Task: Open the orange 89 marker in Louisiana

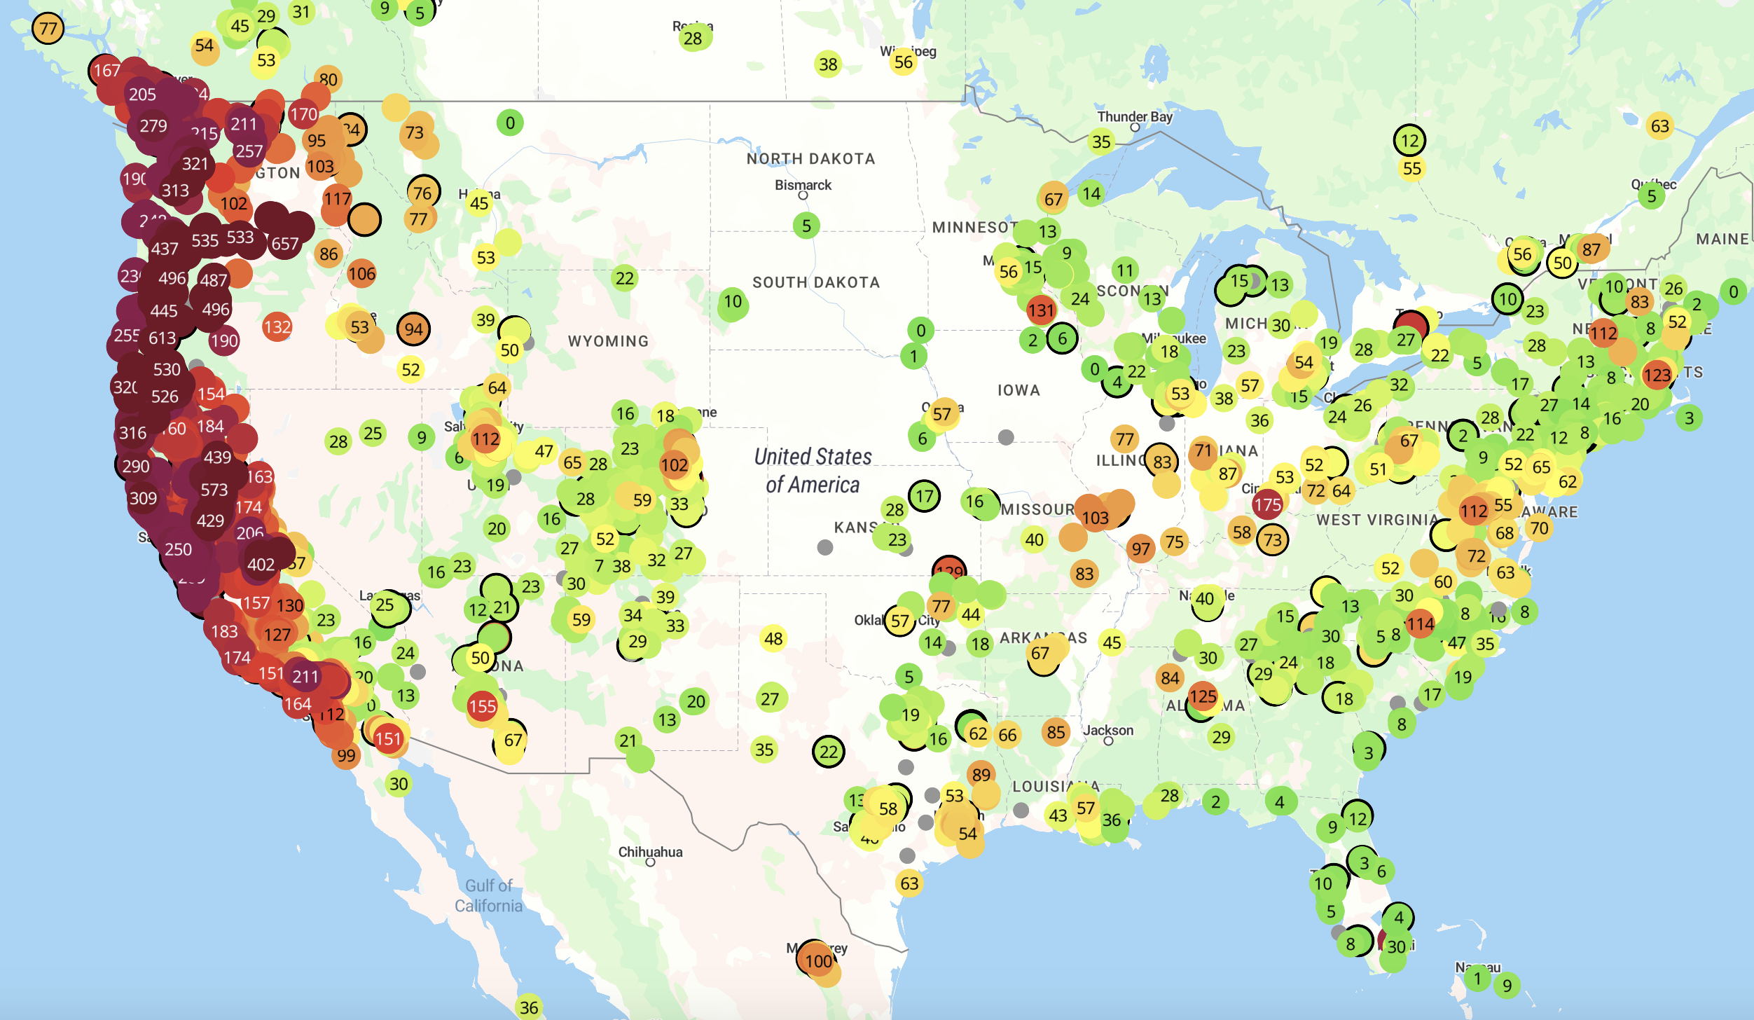Action: [981, 774]
